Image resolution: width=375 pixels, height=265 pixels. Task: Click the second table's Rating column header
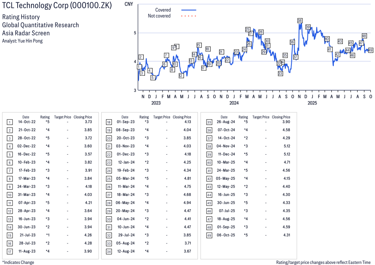[144, 117]
